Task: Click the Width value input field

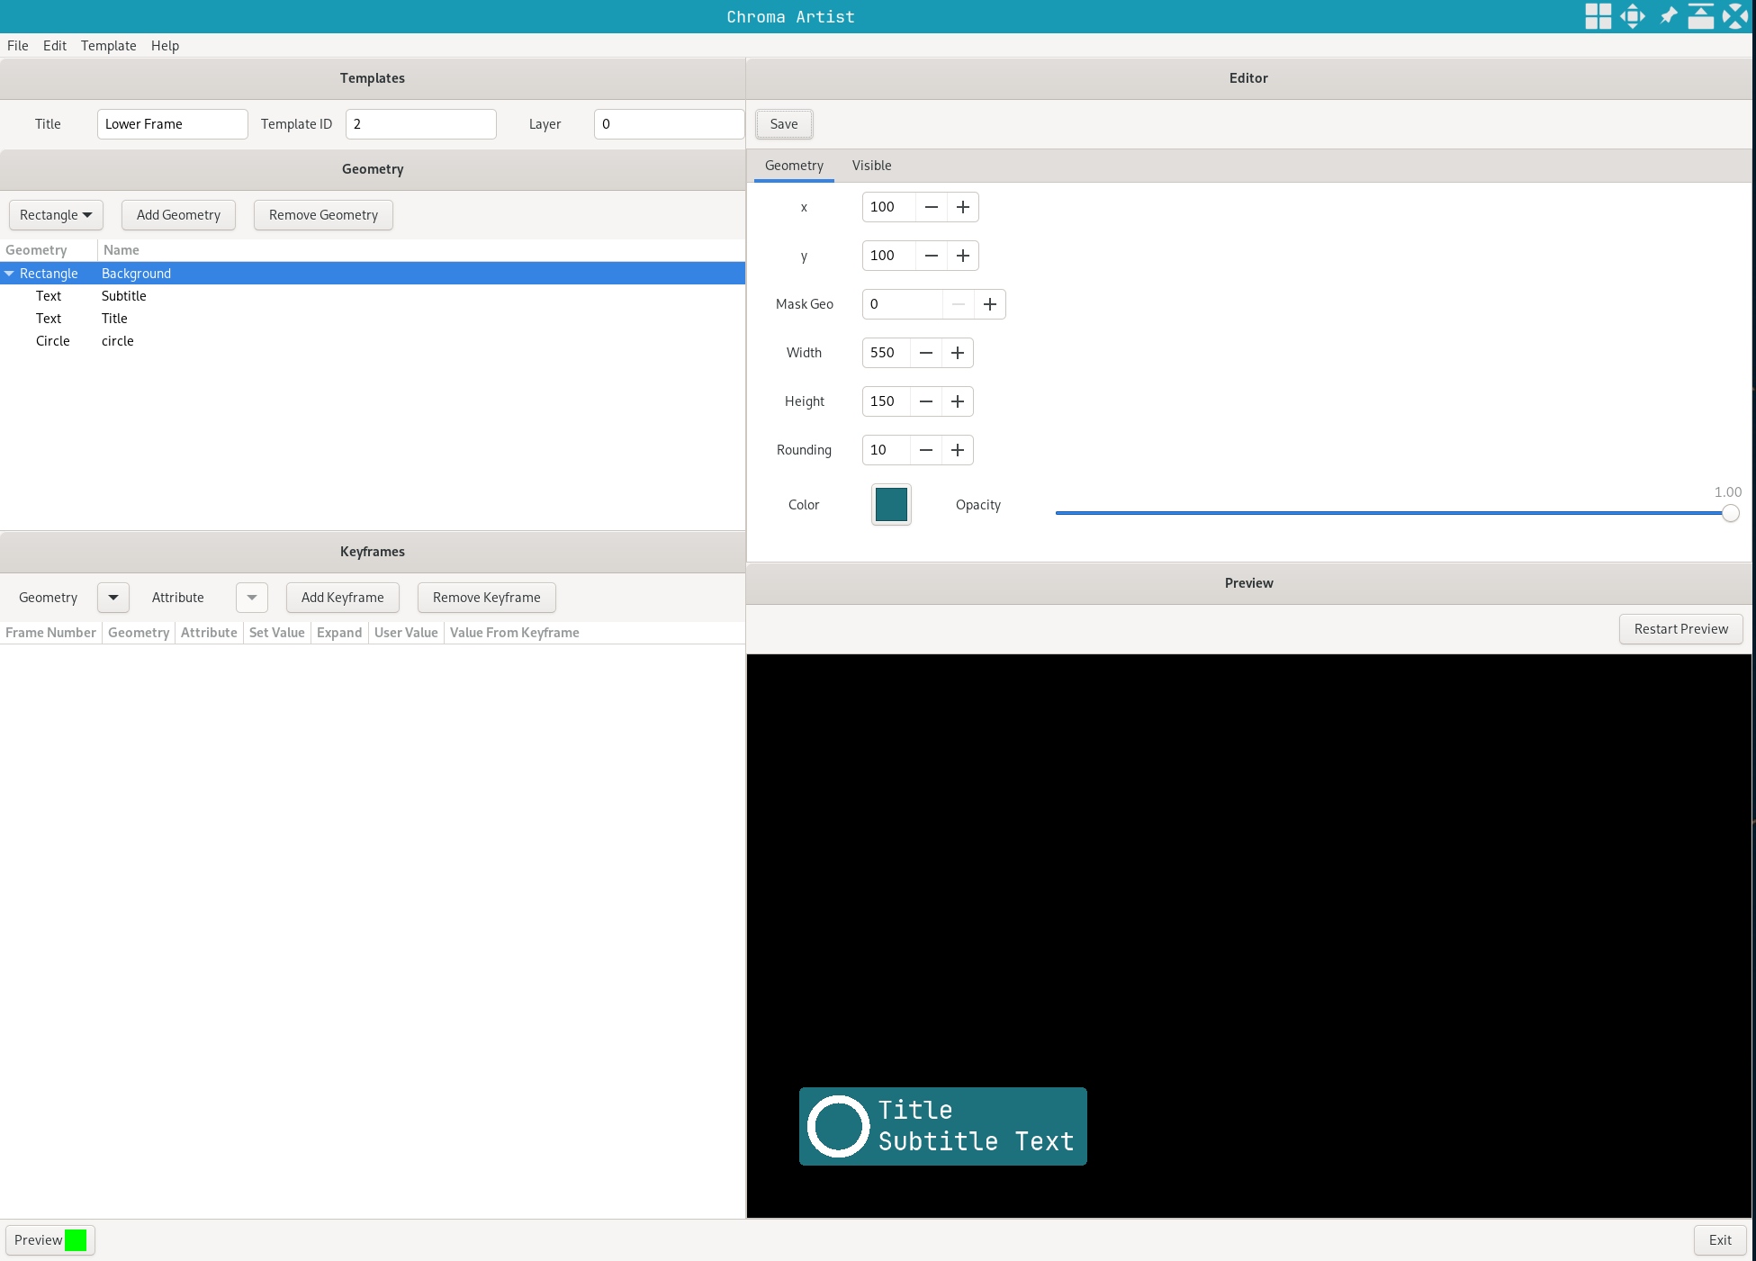Action: point(887,353)
